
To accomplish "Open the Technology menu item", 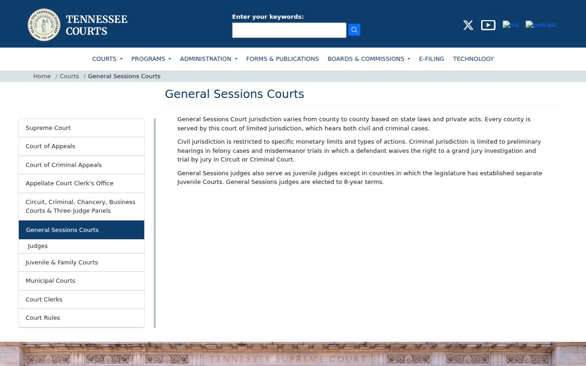I will point(473,59).
